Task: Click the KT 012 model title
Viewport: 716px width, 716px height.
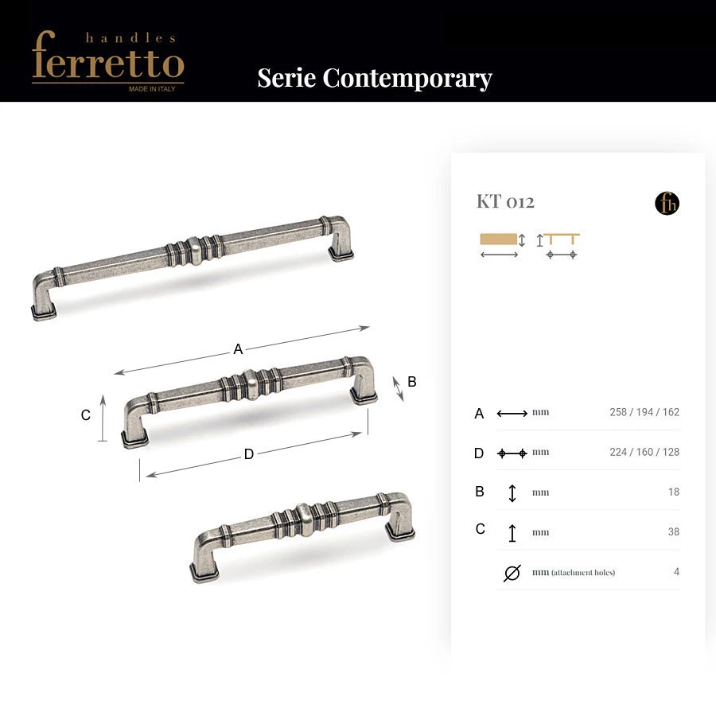Action: 505,201
